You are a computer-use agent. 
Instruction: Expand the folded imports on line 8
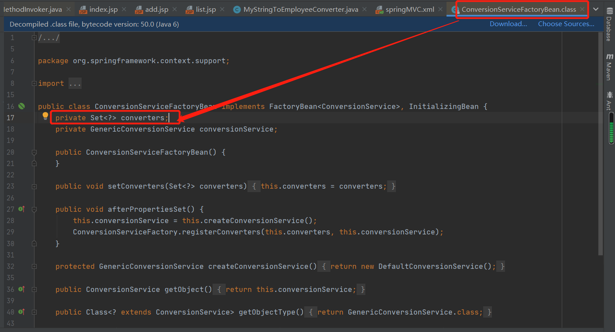[34, 83]
